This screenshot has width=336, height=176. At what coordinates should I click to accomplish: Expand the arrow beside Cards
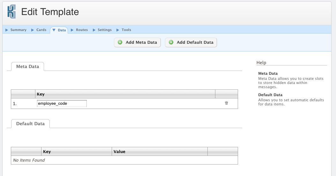(33, 30)
